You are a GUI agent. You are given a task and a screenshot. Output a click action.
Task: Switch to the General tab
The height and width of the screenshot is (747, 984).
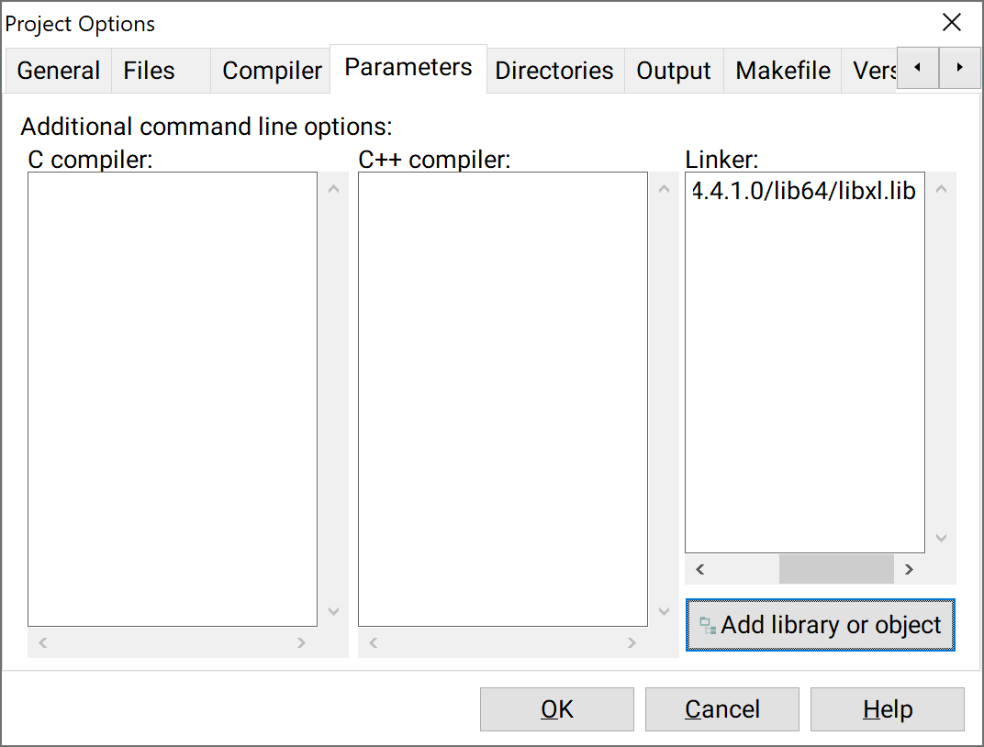coord(59,71)
